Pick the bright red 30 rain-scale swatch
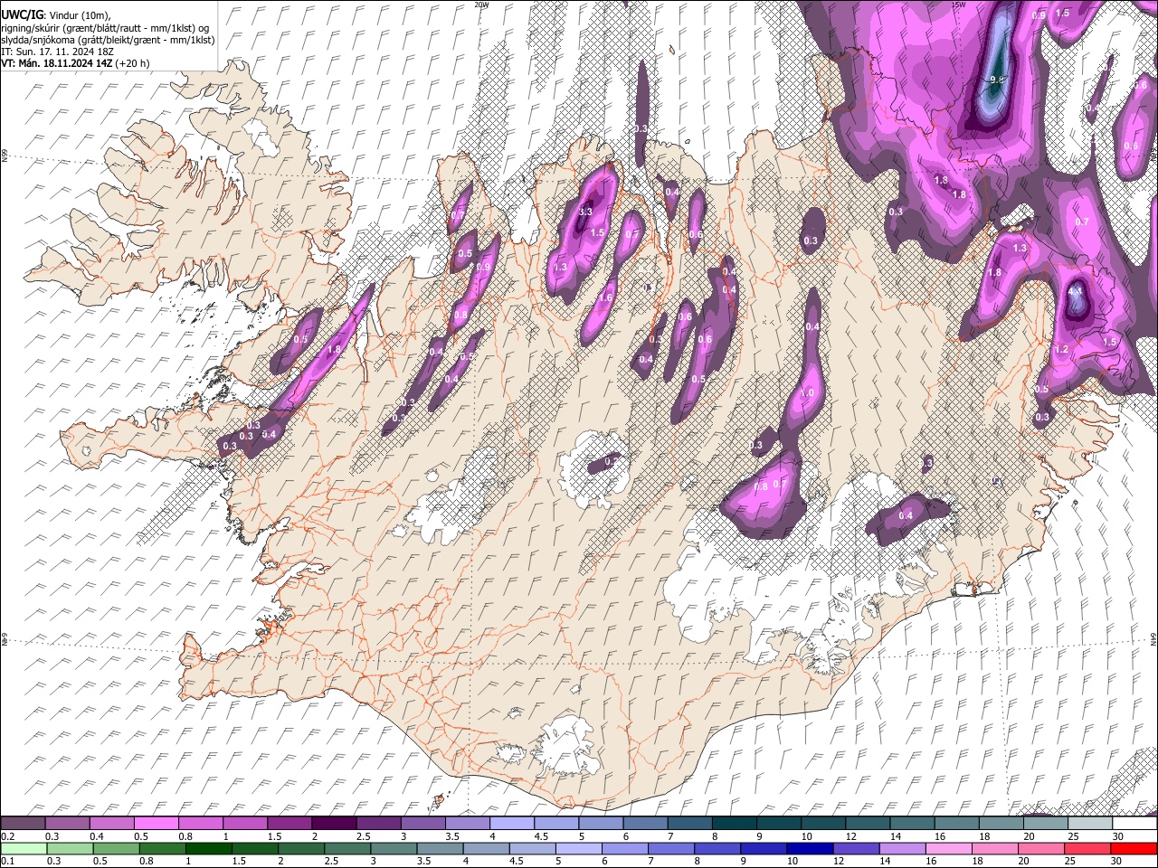Image resolution: width=1158 pixels, height=868 pixels. (1134, 847)
